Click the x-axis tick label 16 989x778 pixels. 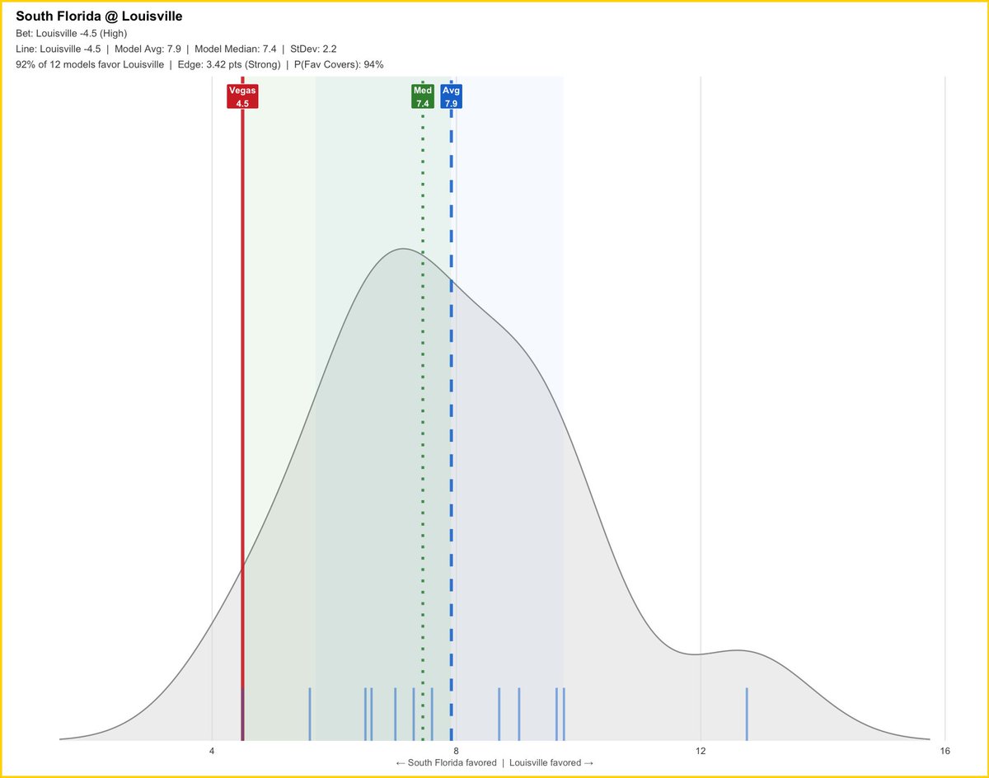(944, 751)
